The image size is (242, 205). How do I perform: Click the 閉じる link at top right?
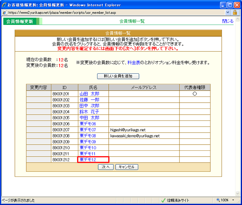click(228, 21)
